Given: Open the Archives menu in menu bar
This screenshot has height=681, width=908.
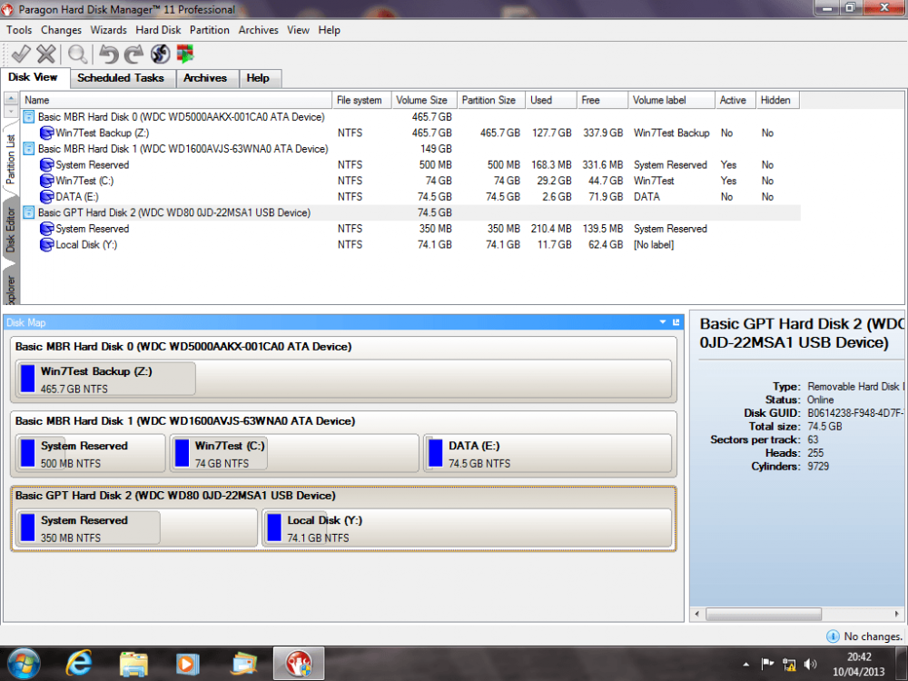Looking at the screenshot, I should click(x=258, y=30).
